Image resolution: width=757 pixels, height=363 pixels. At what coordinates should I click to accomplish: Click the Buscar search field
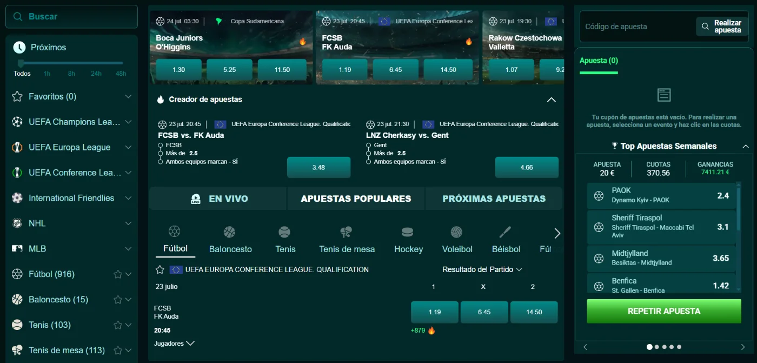click(x=71, y=17)
